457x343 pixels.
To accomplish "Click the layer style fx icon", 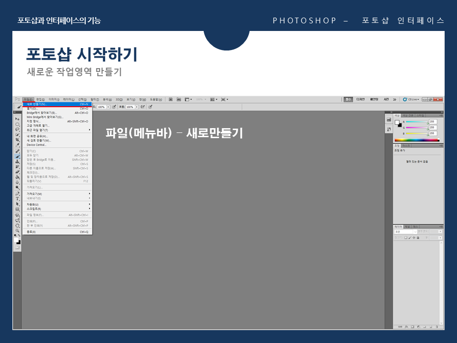I will pos(406,327).
